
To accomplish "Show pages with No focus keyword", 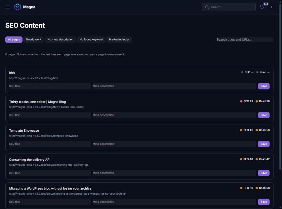I will (x=91, y=40).
